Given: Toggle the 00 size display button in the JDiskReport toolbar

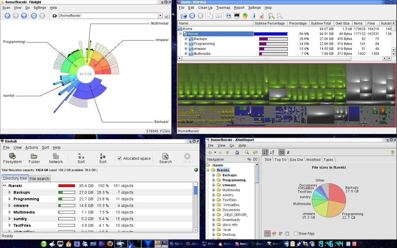Looking at the screenshot, I should pyautogui.click(x=281, y=152).
